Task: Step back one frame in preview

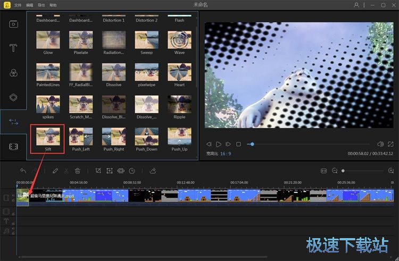Action: coord(209,145)
